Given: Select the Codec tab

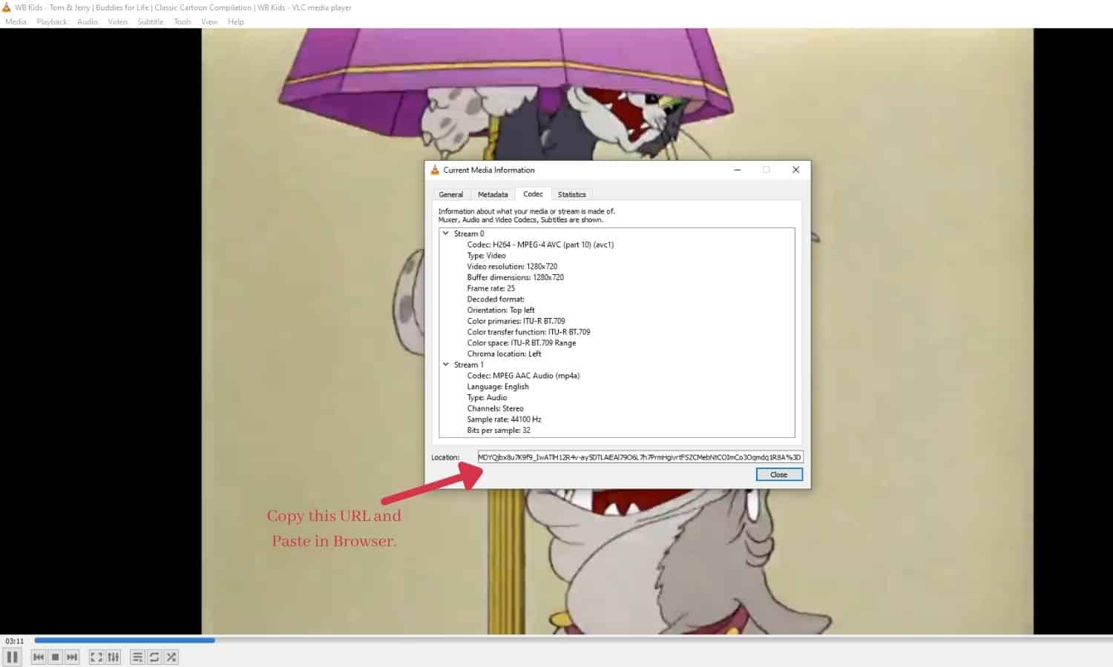Looking at the screenshot, I should (x=533, y=193).
